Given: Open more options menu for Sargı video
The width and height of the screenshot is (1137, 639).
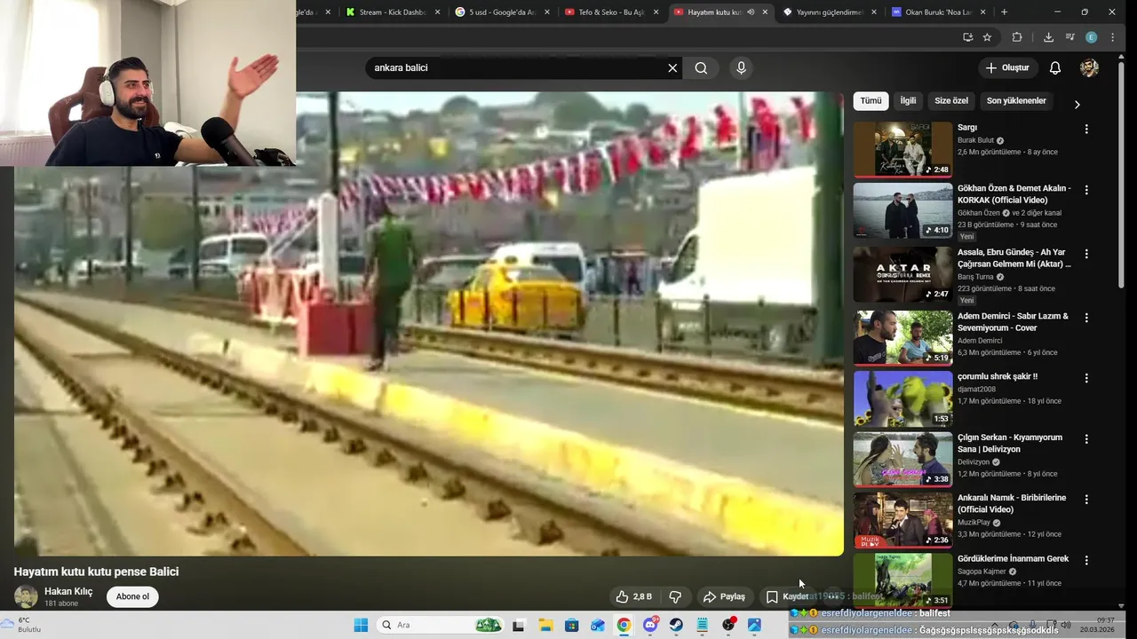Looking at the screenshot, I should 1085,129.
